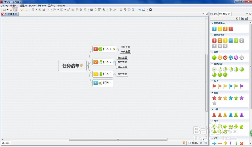Screen dimensions: 252x147
Task: Pick the gray star marker
Action: pyautogui.click(x=214, y=103)
